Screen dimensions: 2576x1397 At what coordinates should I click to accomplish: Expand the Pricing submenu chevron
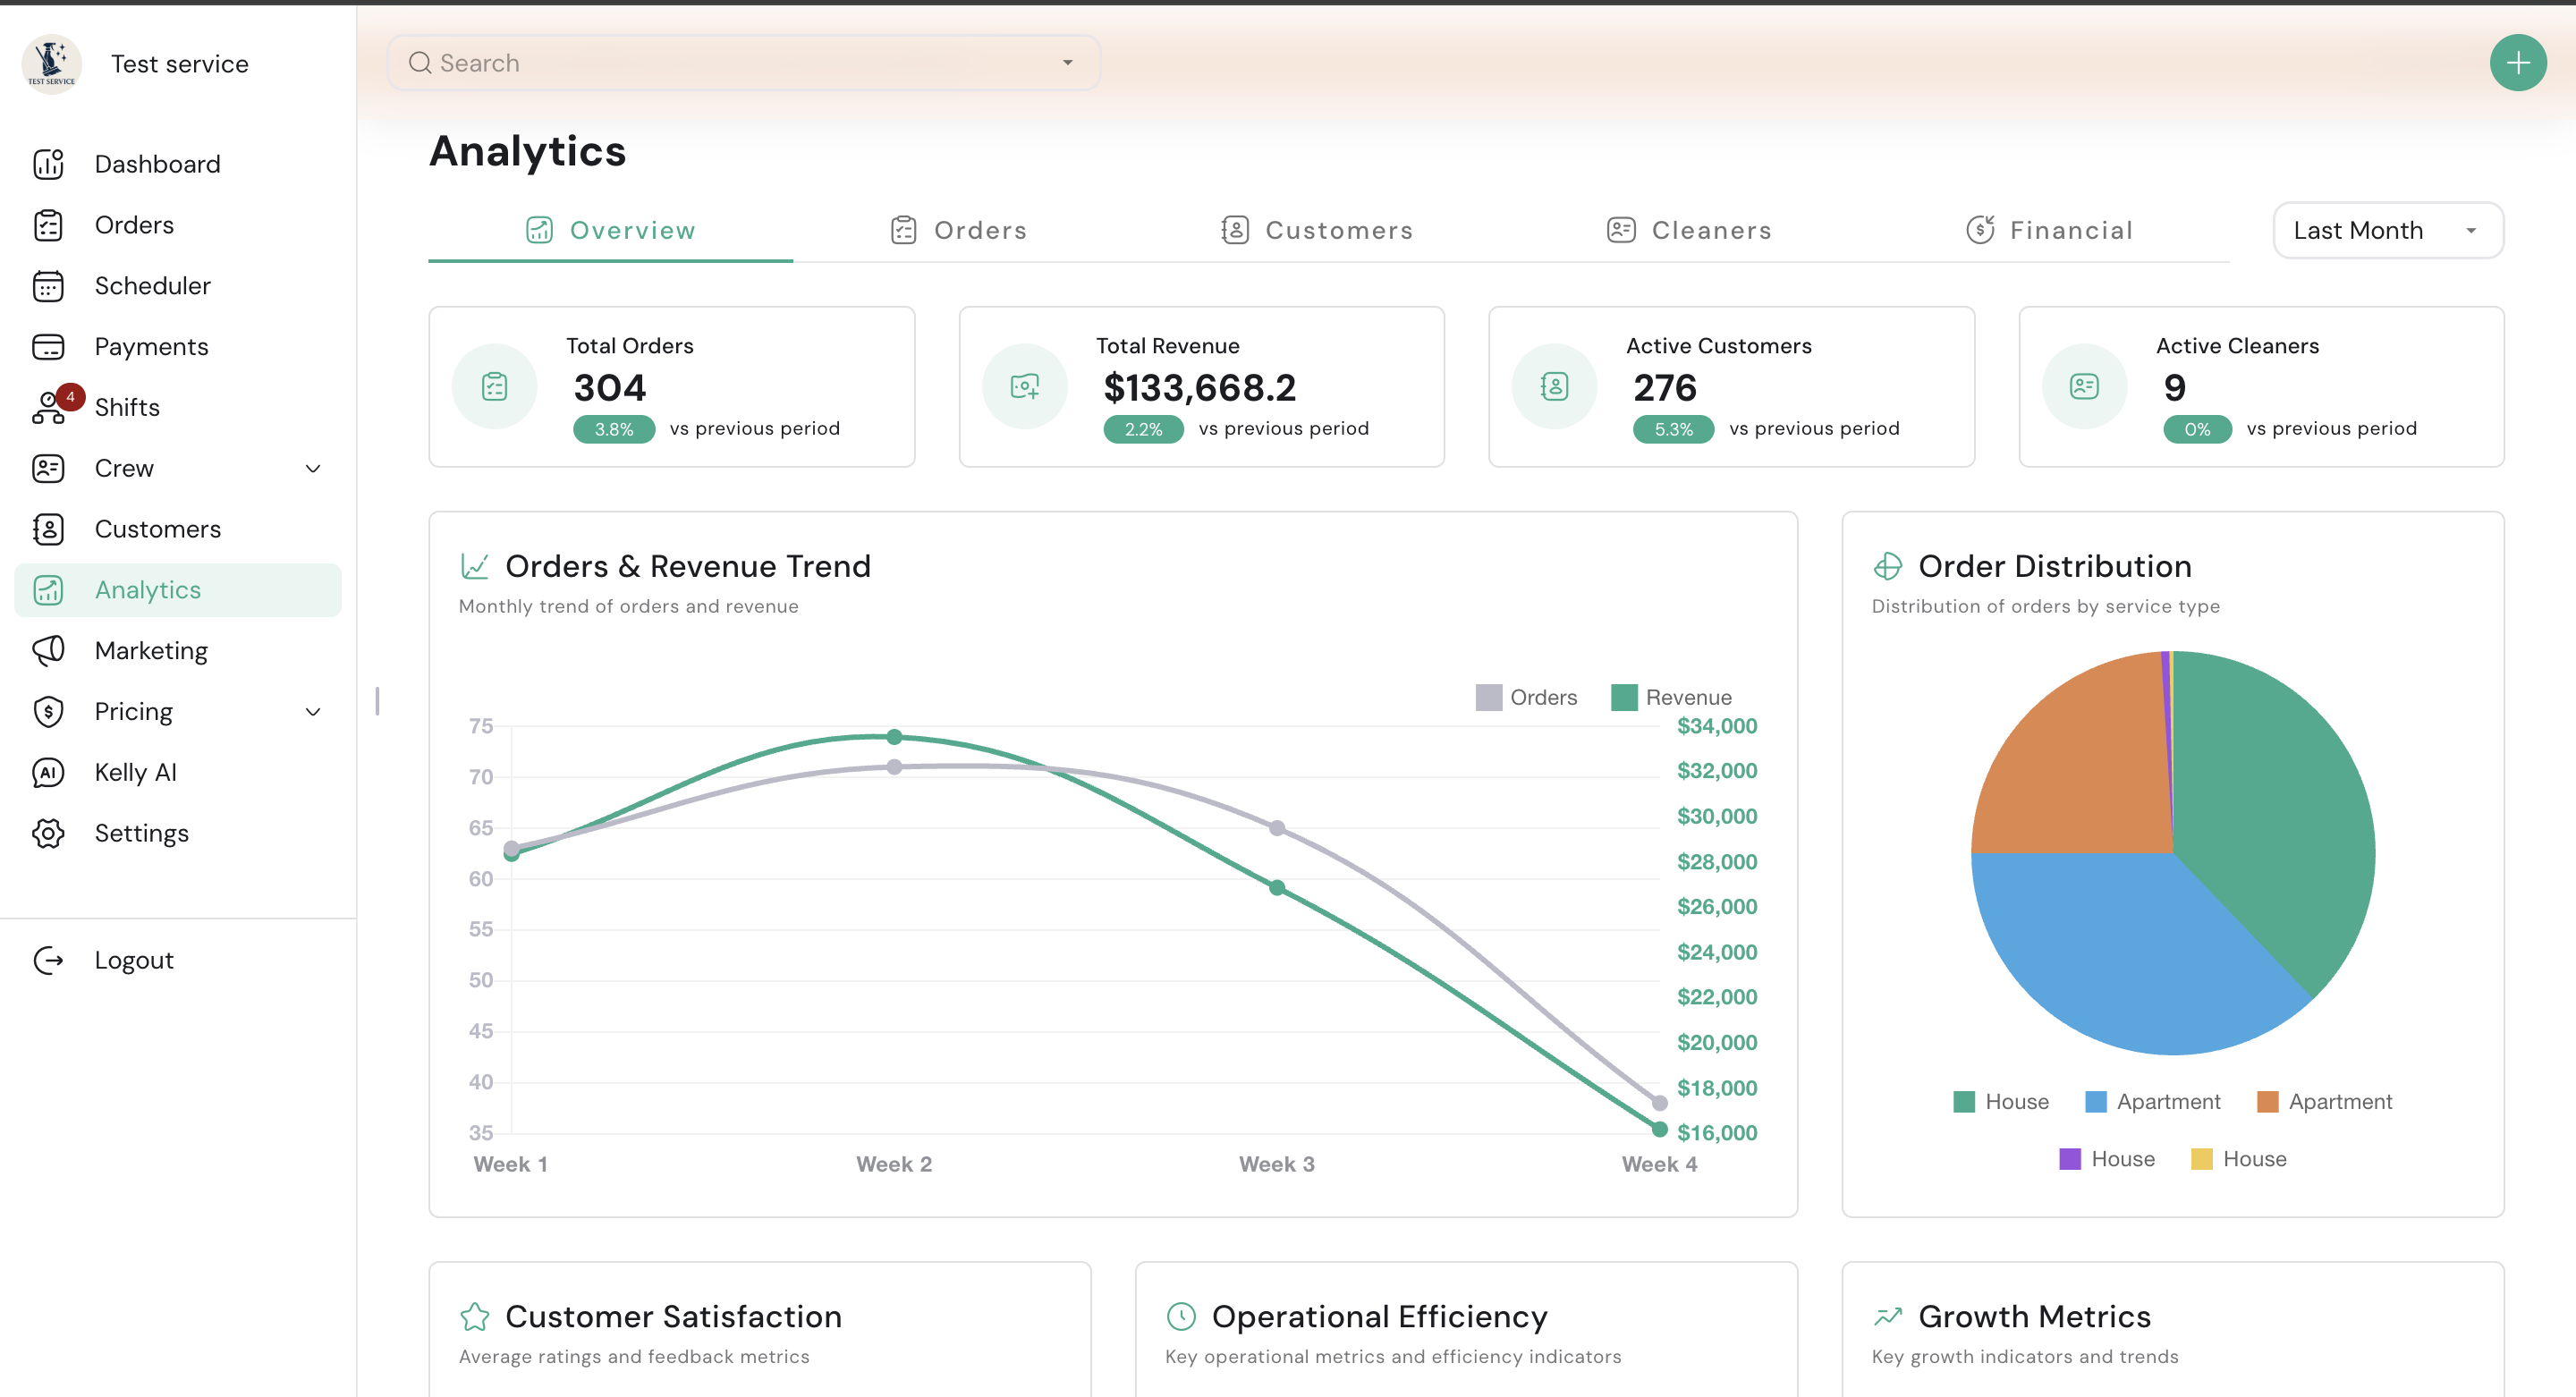click(313, 712)
